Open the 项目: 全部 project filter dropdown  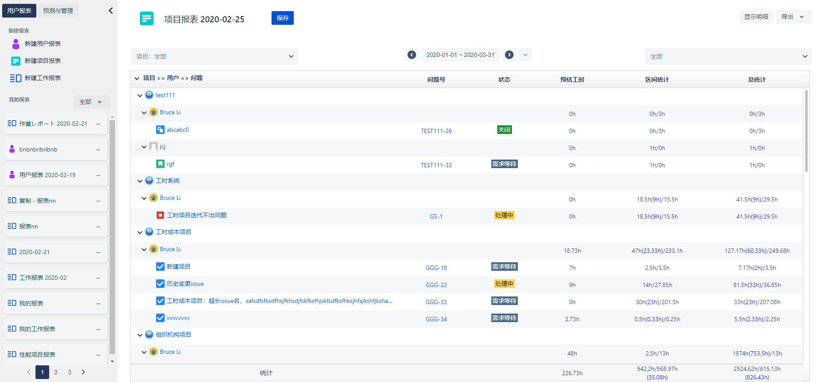point(215,56)
